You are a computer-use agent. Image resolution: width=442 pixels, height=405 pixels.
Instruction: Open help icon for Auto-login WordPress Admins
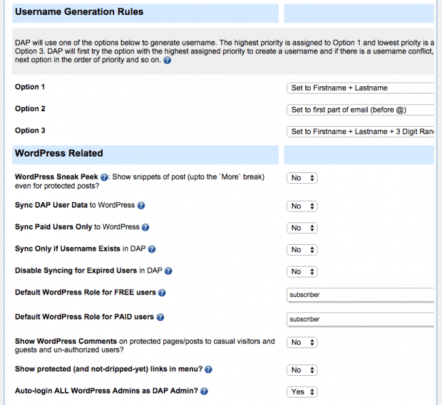tap(204, 391)
